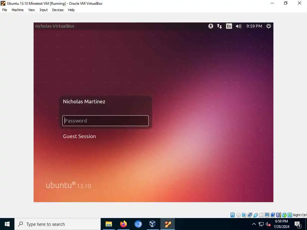The width and height of the screenshot is (307, 230).
Task: Click the nicholas-VirtualBox hostname label
Action: (55, 26)
